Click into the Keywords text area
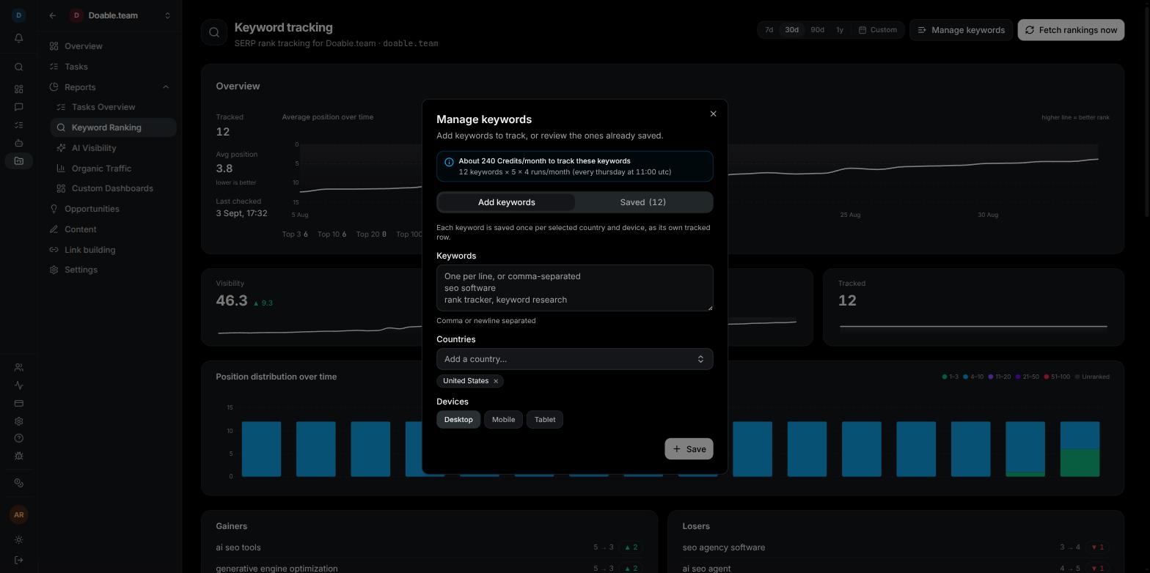The image size is (1150, 573). (574, 288)
